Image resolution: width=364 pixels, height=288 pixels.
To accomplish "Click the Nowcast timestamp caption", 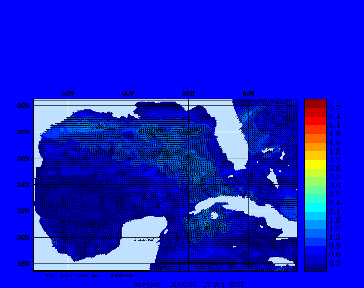I will (x=189, y=284).
